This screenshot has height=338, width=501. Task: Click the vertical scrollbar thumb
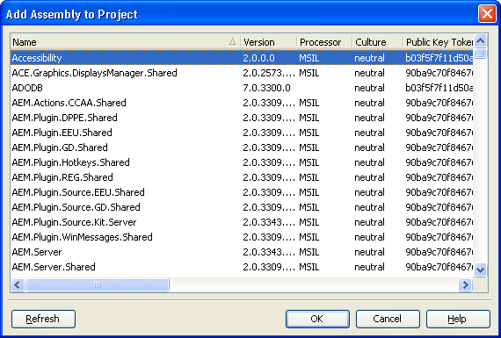pos(480,53)
